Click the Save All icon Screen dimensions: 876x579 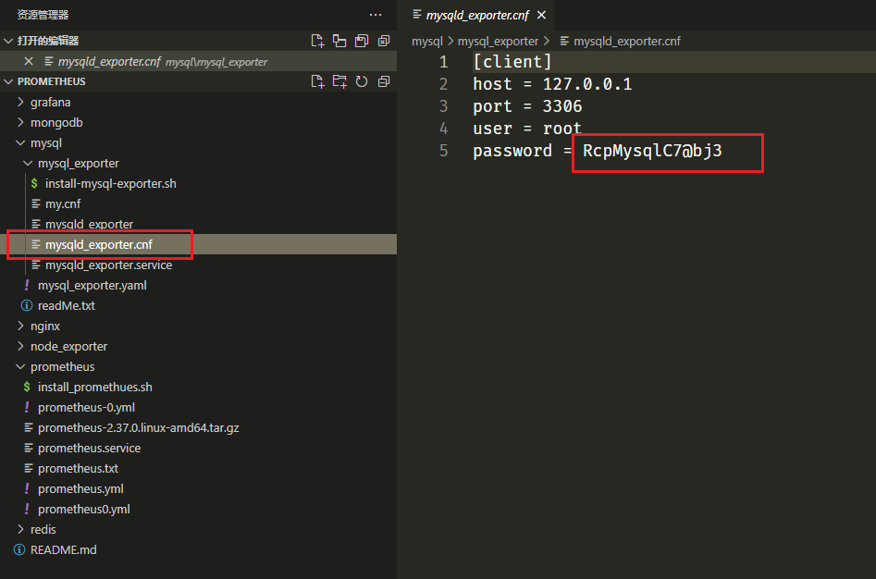click(x=362, y=41)
